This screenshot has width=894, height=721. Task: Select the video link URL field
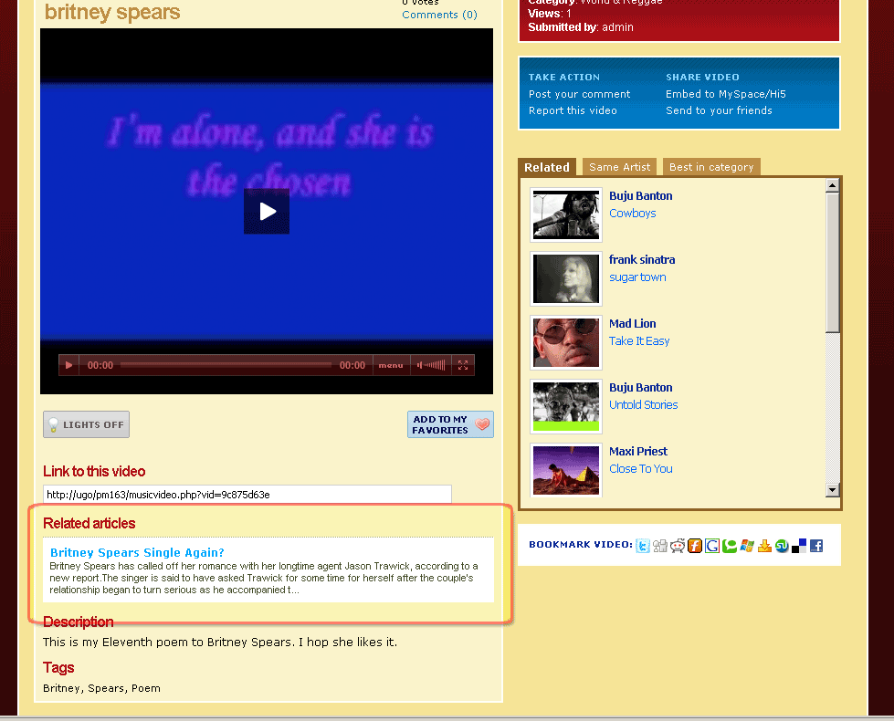247,495
